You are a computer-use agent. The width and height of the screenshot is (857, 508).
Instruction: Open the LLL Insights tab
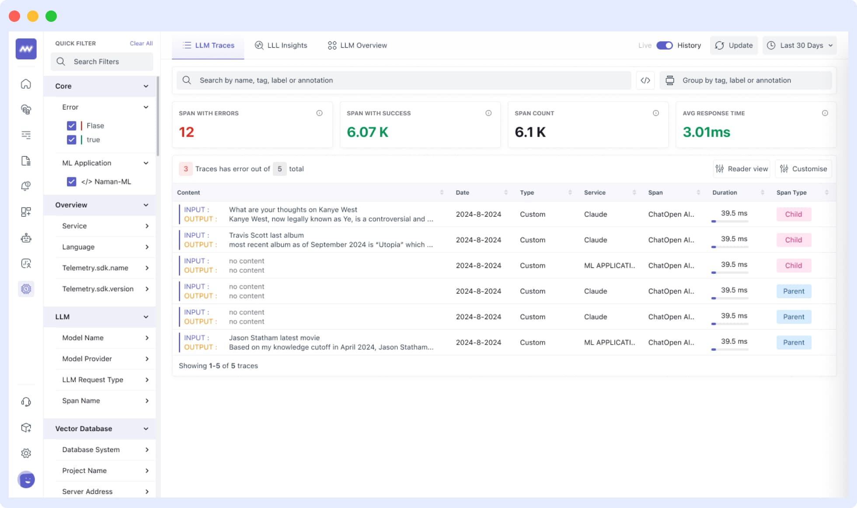click(x=281, y=45)
